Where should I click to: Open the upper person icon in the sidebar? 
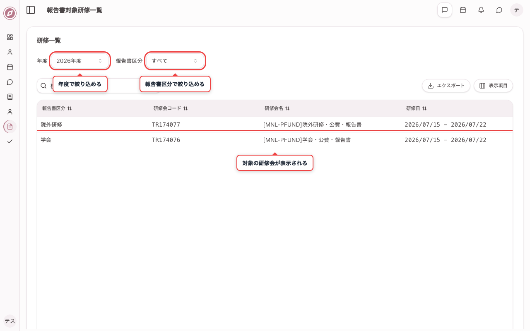pyautogui.click(x=10, y=52)
